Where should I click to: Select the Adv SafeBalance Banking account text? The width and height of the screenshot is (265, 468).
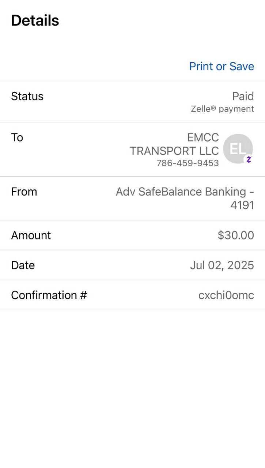(x=181, y=192)
